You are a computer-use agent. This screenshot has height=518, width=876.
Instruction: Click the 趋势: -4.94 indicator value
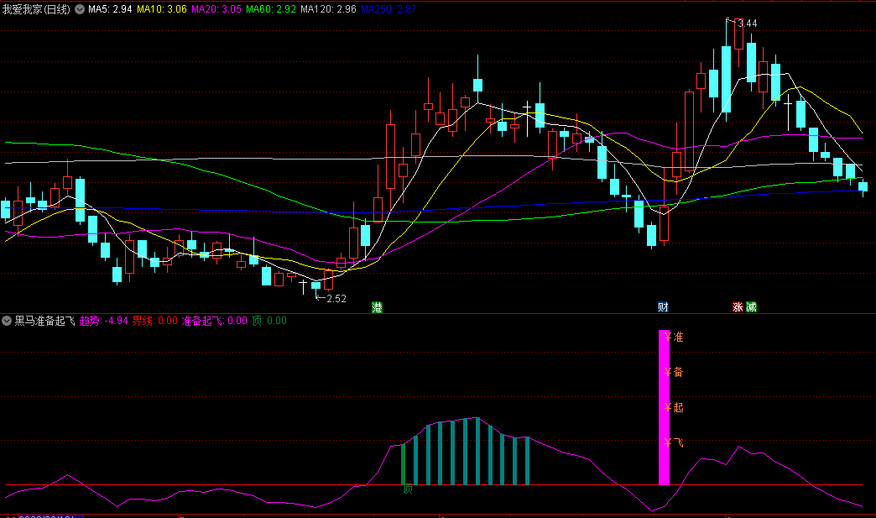[x=104, y=321]
